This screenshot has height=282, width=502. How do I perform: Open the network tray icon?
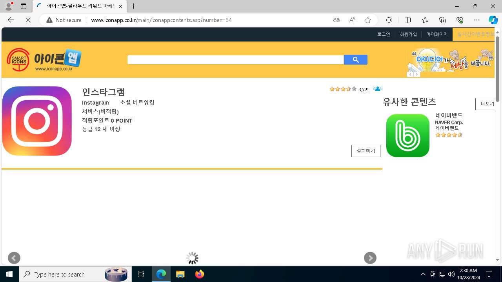pyautogui.click(x=442, y=274)
